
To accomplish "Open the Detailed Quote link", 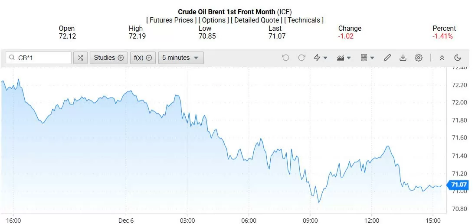I will pyautogui.click(x=257, y=20).
